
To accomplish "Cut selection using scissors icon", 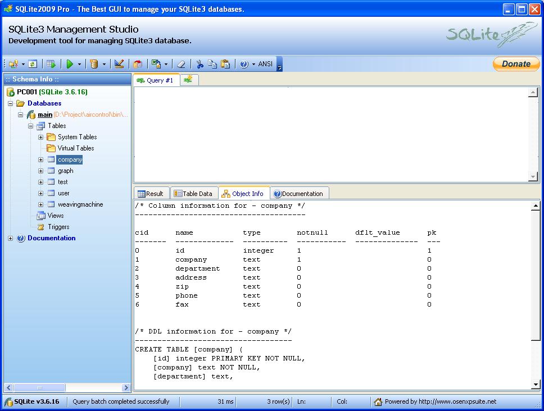I will 200,64.
